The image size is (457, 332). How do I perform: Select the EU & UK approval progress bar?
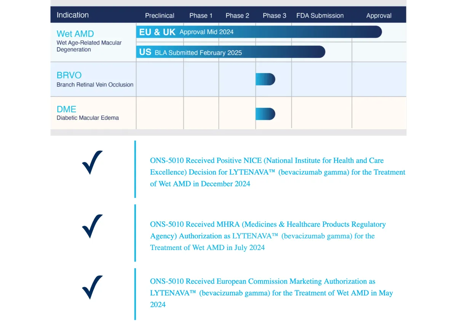tap(259, 32)
